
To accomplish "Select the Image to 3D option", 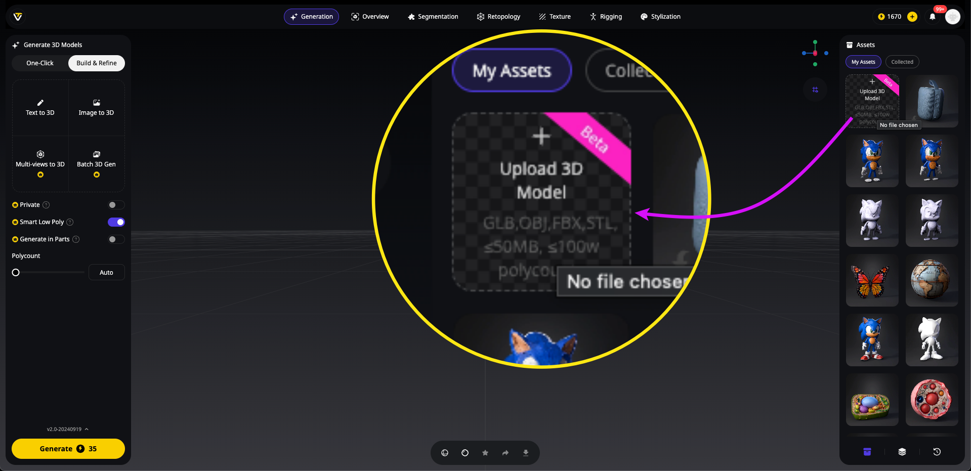I will (x=96, y=108).
